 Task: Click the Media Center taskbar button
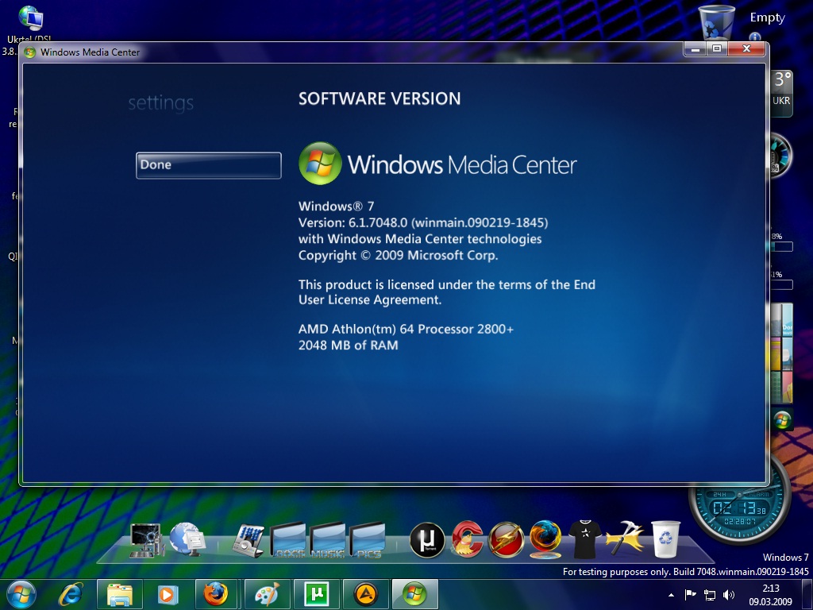[414, 594]
